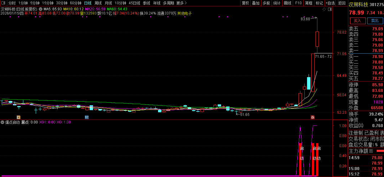Add stock via +自选 button
Viewport: 384px width, 177px height.
click(330, 3)
